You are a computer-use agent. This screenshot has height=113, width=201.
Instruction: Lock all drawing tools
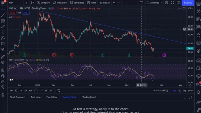click(x=3, y=82)
